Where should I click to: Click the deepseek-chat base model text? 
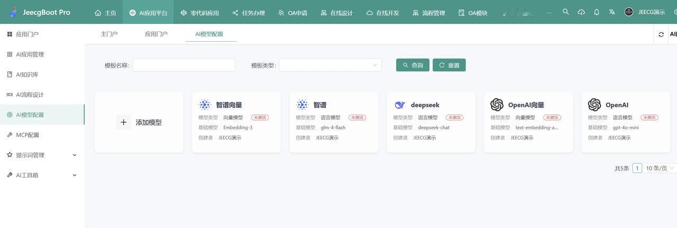pyautogui.click(x=434, y=127)
